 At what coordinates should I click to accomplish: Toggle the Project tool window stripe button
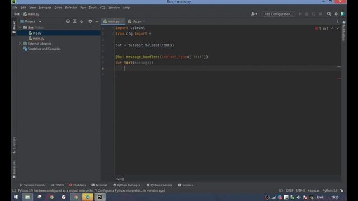(x=14, y=27)
